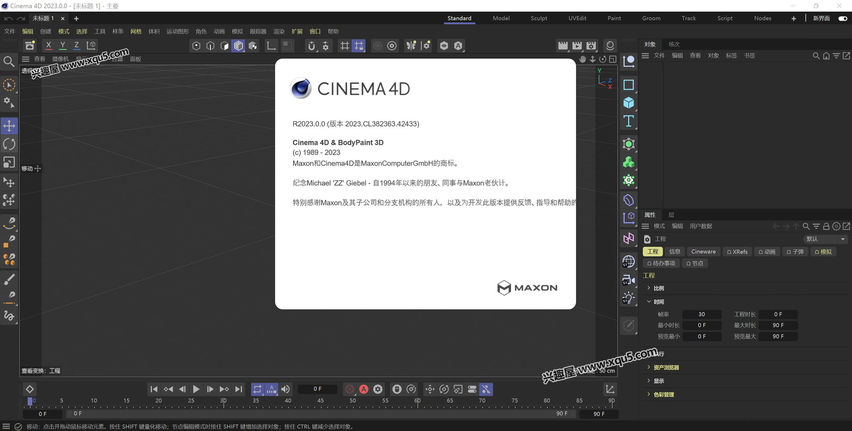Select the Rotate tool in left toolbar
Screen dimensions: 852x431
pyautogui.click(x=9, y=144)
